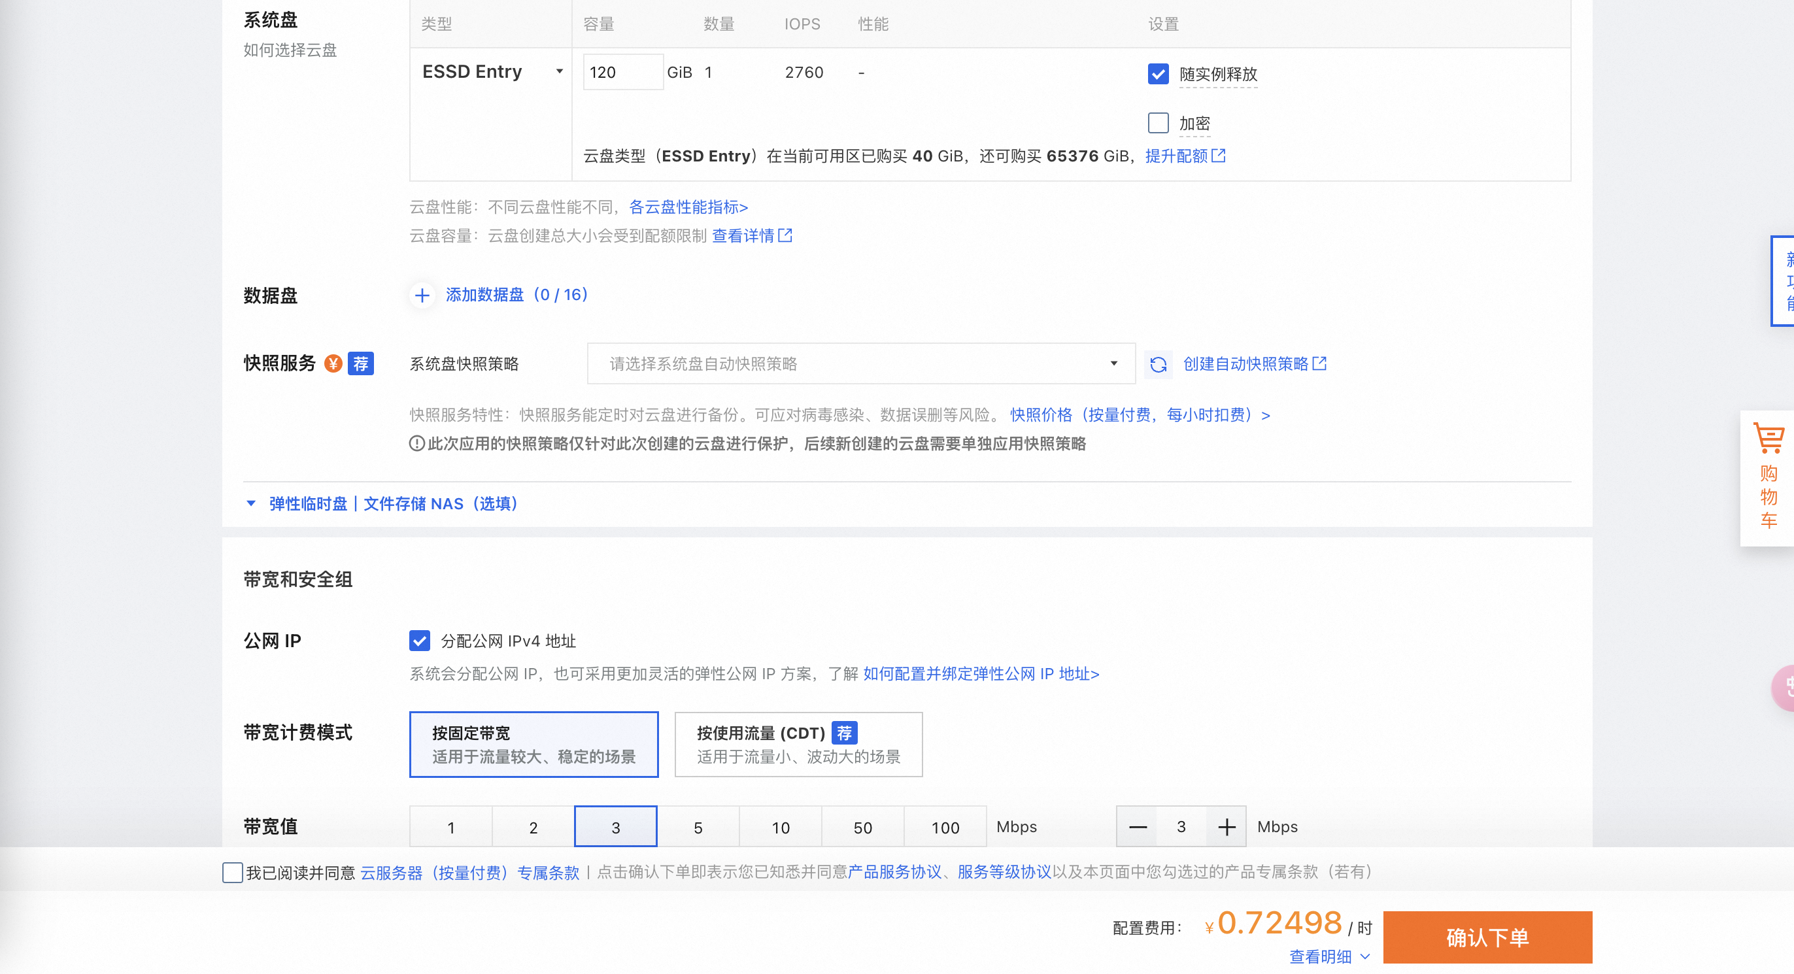Click external link icon after 创建自动快照策略
This screenshot has height=974, width=1794.
click(x=1320, y=363)
